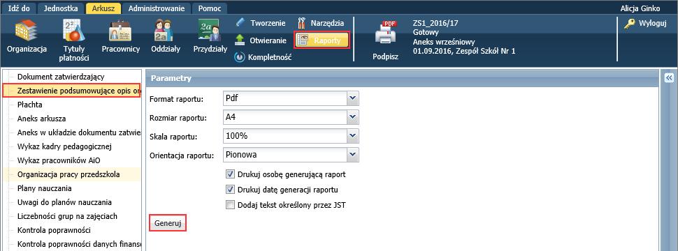Collapse side panel with double-chevron icon

[669, 77]
